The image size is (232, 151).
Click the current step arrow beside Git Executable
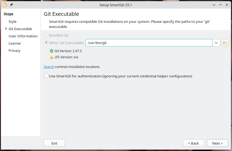(6, 29)
